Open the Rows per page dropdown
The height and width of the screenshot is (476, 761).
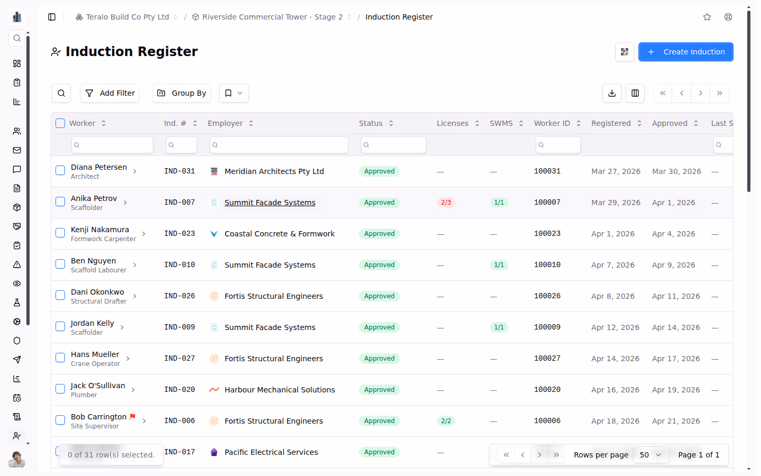point(651,455)
